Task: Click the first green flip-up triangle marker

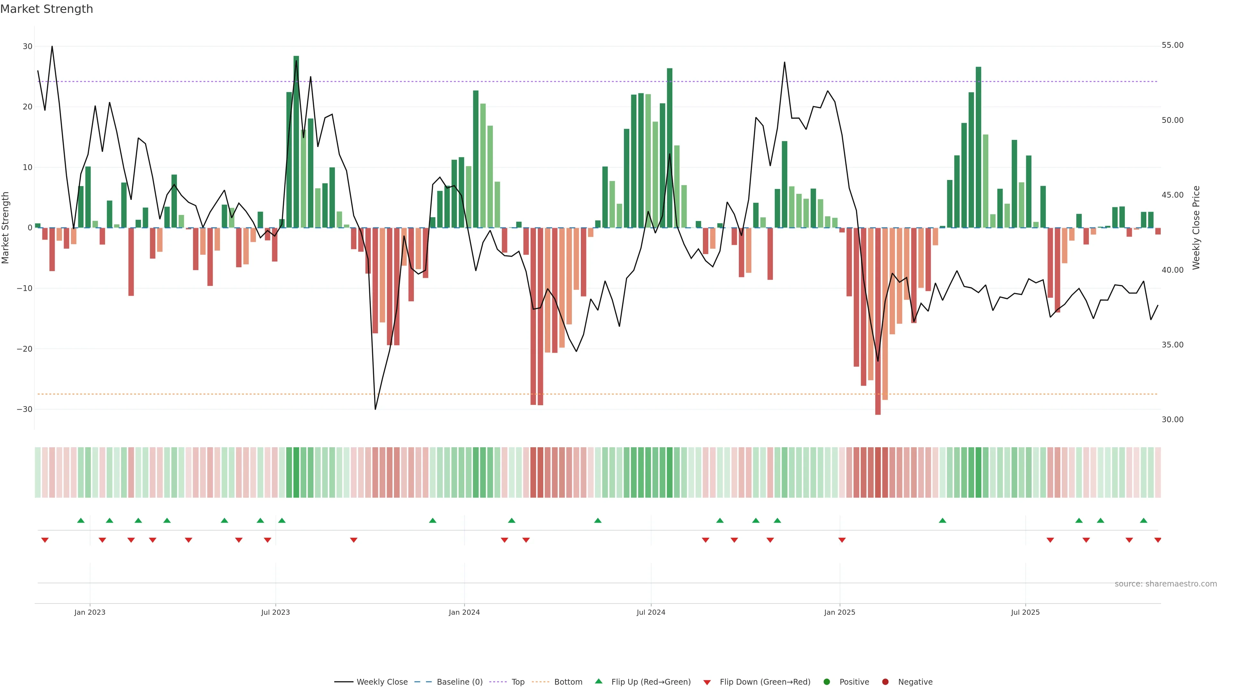Action: 81,520
